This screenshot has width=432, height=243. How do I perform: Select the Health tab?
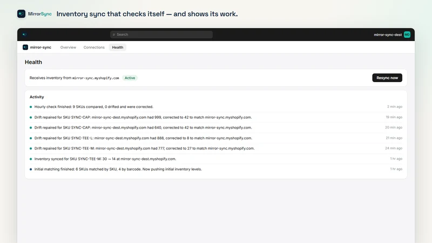pyautogui.click(x=118, y=48)
